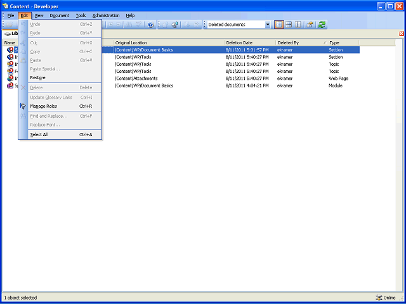Click the /Content/Attachments location cell
This screenshot has height=304, width=406.
(x=136, y=79)
